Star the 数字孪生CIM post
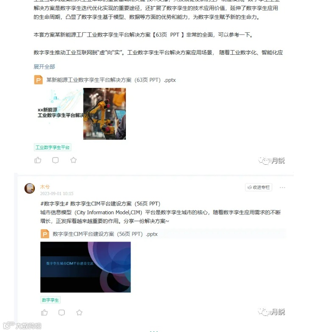The height and width of the screenshot is (332, 312). click(79, 312)
